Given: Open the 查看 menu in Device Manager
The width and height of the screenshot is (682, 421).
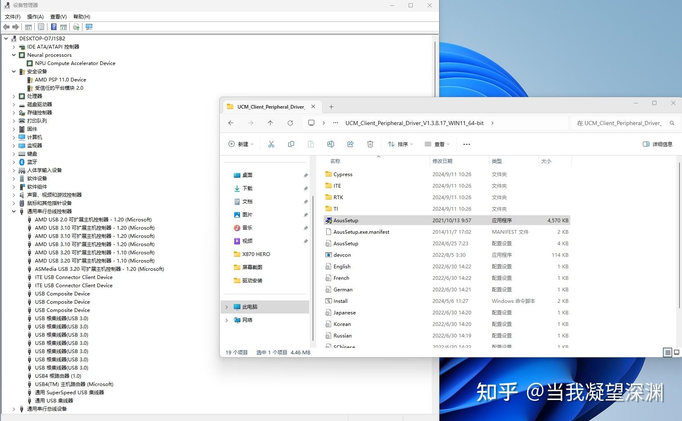Looking at the screenshot, I should 58,16.
